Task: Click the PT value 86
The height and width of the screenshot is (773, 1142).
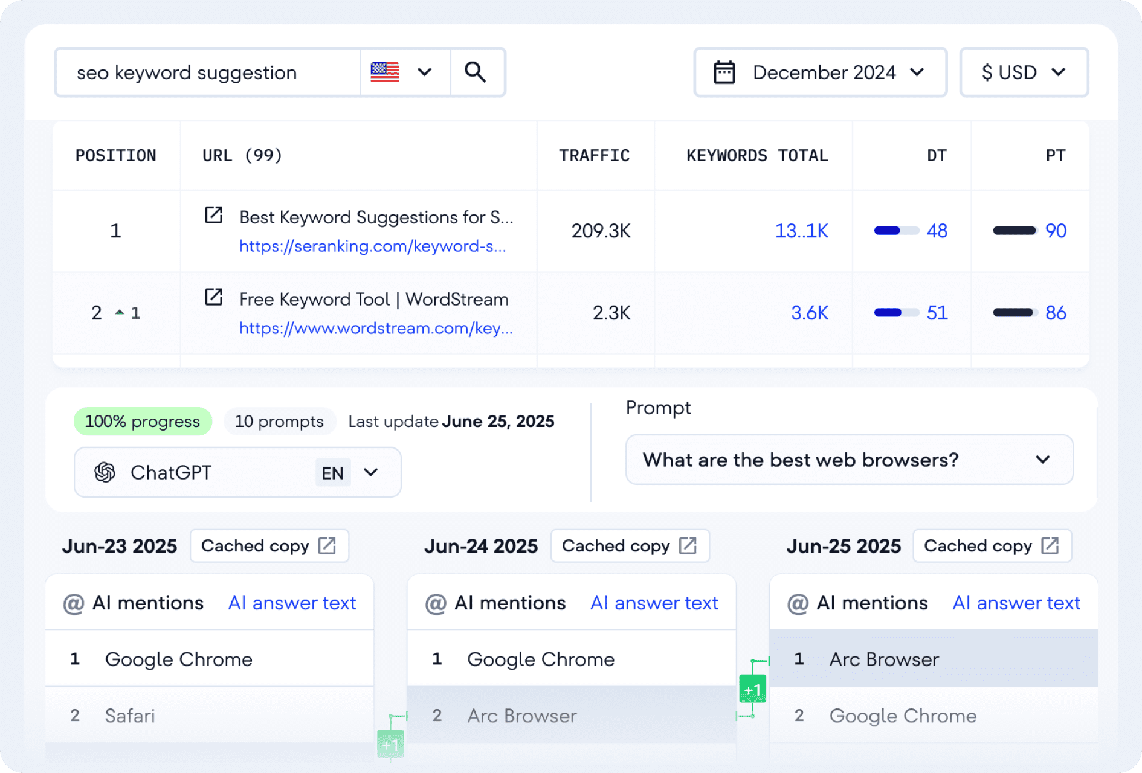Action: pyautogui.click(x=1056, y=313)
